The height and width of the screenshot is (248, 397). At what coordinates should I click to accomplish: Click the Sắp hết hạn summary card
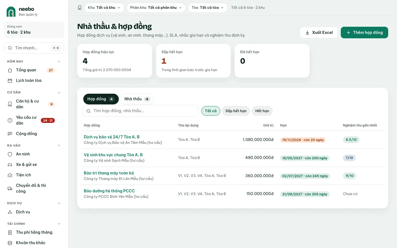click(x=193, y=61)
